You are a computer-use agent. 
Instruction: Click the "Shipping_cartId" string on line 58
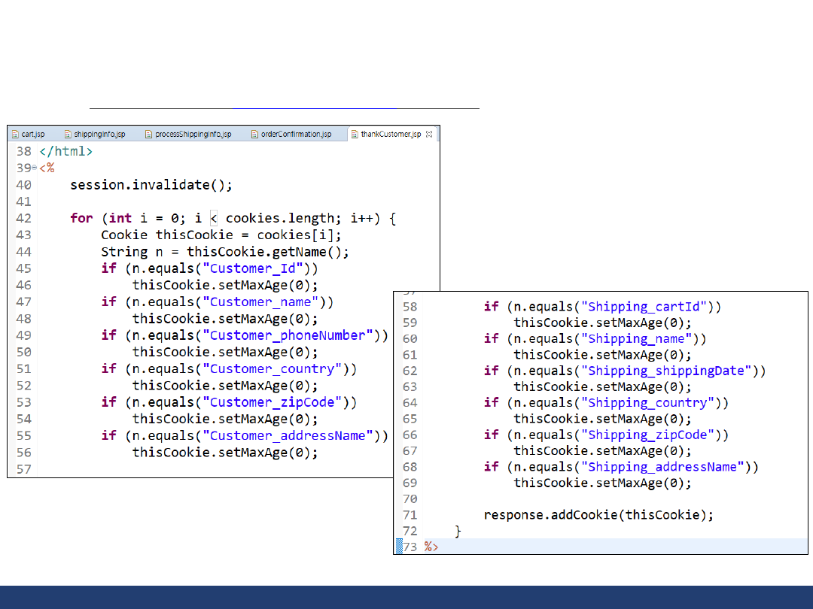pos(647,307)
